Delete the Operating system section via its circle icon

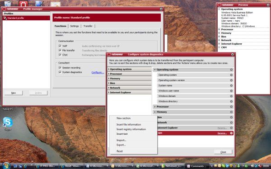coord(231,70)
